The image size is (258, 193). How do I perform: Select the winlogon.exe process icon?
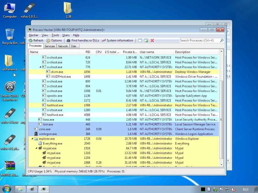tap(36, 134)
